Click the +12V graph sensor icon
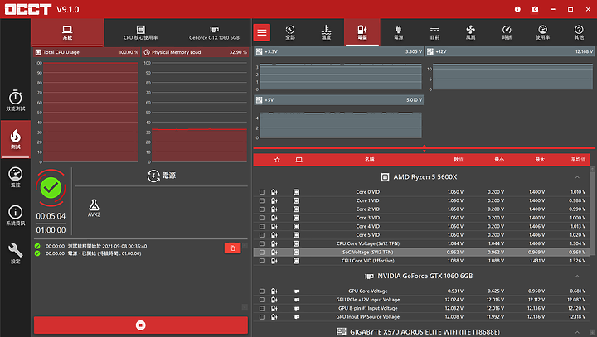Screen dimensions: 597x337 [430, 51]
